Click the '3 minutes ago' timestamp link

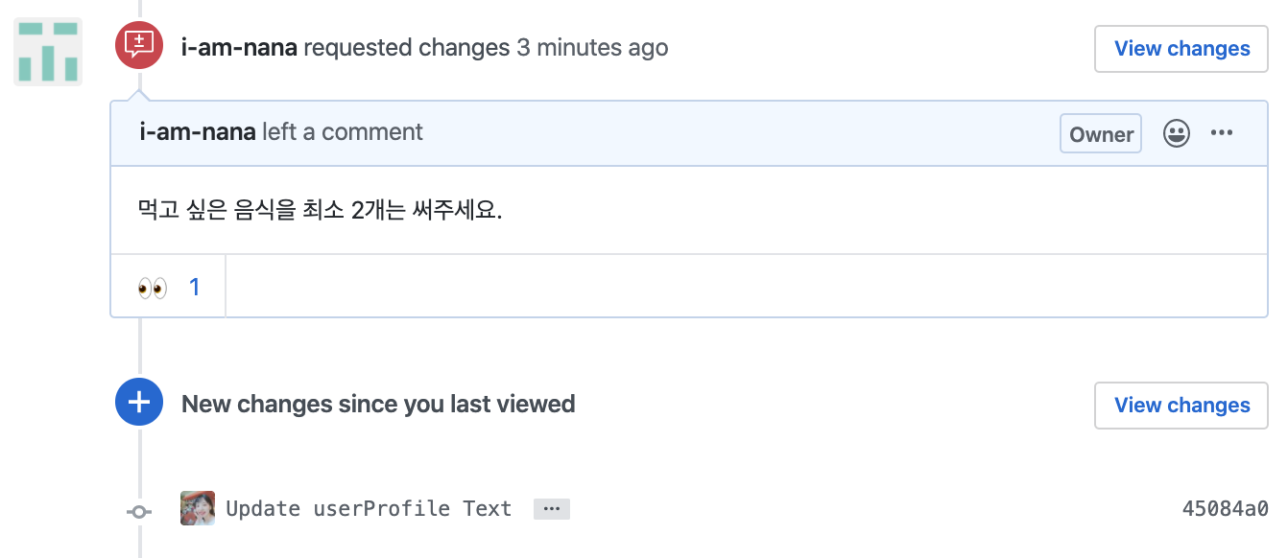[x=592, y=47]
